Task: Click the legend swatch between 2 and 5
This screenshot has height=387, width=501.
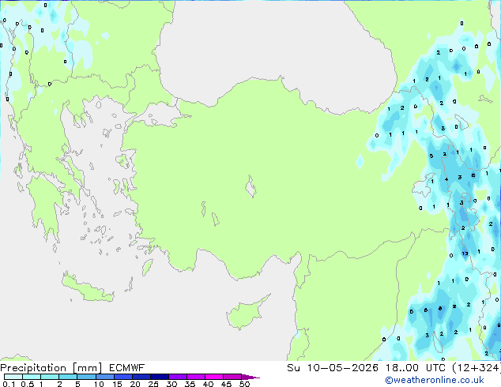Action: (68, 377)
